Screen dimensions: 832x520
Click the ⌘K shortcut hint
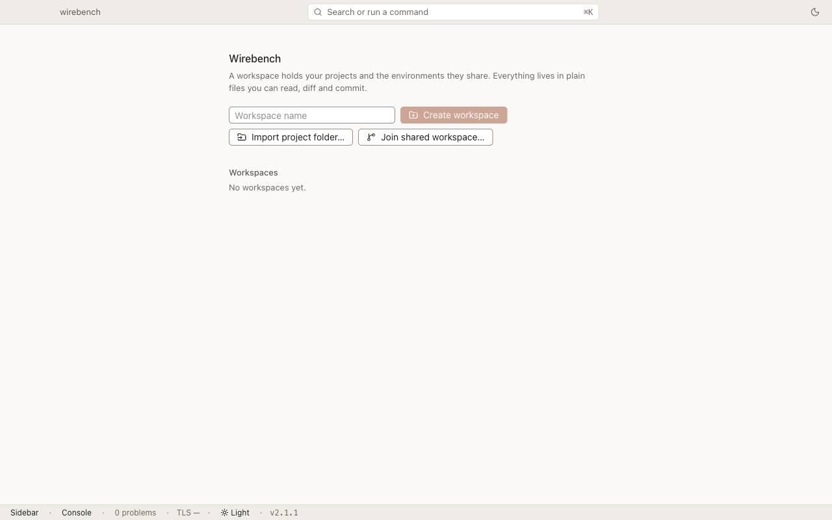588,12
